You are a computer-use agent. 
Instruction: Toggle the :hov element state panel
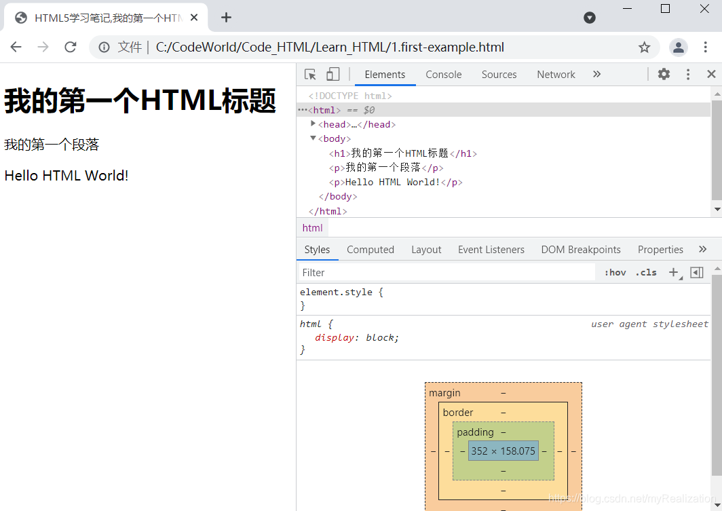(615, 273)
